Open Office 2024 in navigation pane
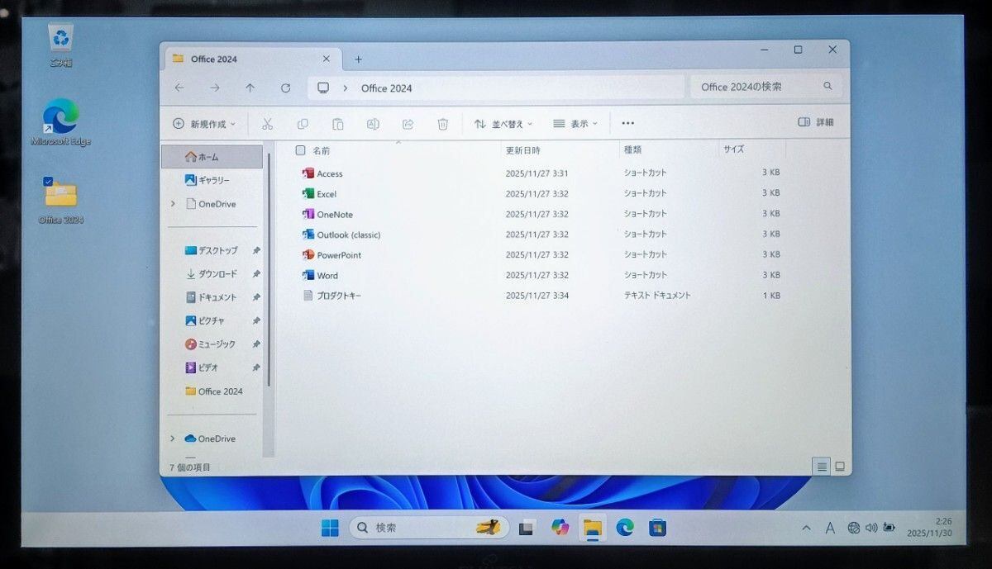The image size is (992, 569). tap(213, 391)
